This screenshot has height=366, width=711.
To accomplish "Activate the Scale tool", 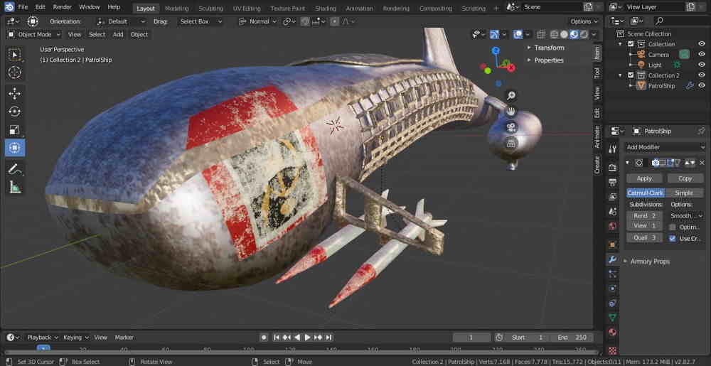I will click(x=14, y=130).
